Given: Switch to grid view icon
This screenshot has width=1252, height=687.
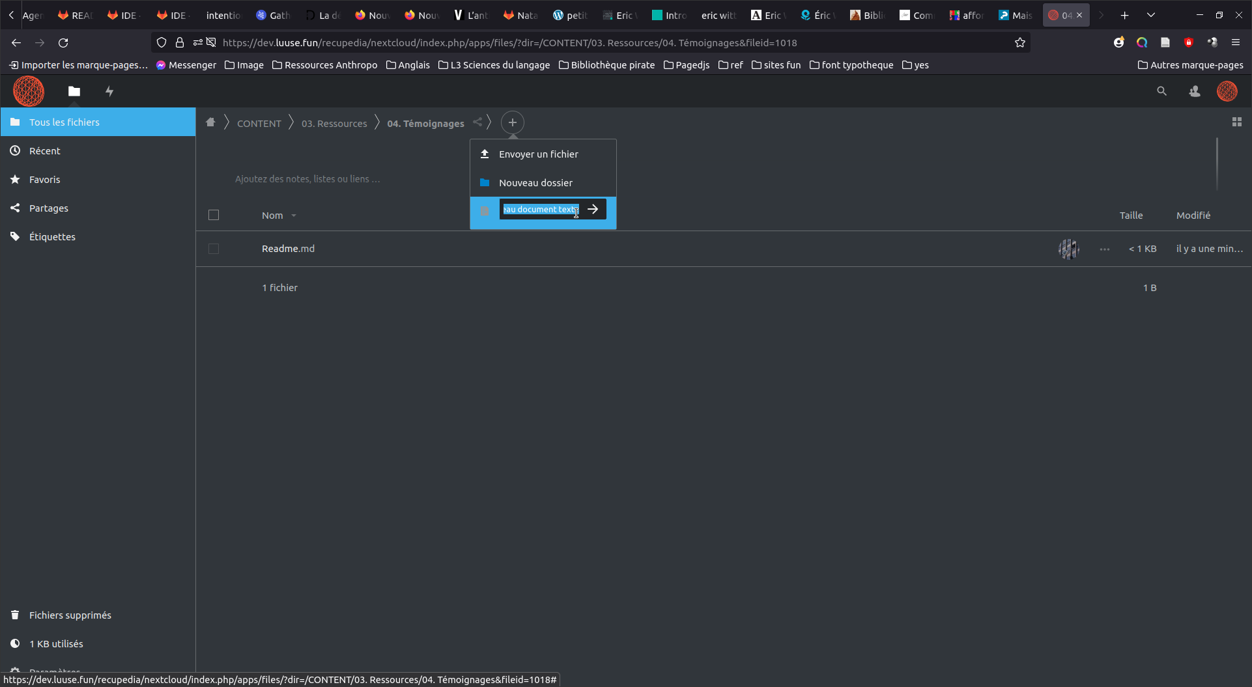Looking at the screenshot, I should [x=1236, y=122].
